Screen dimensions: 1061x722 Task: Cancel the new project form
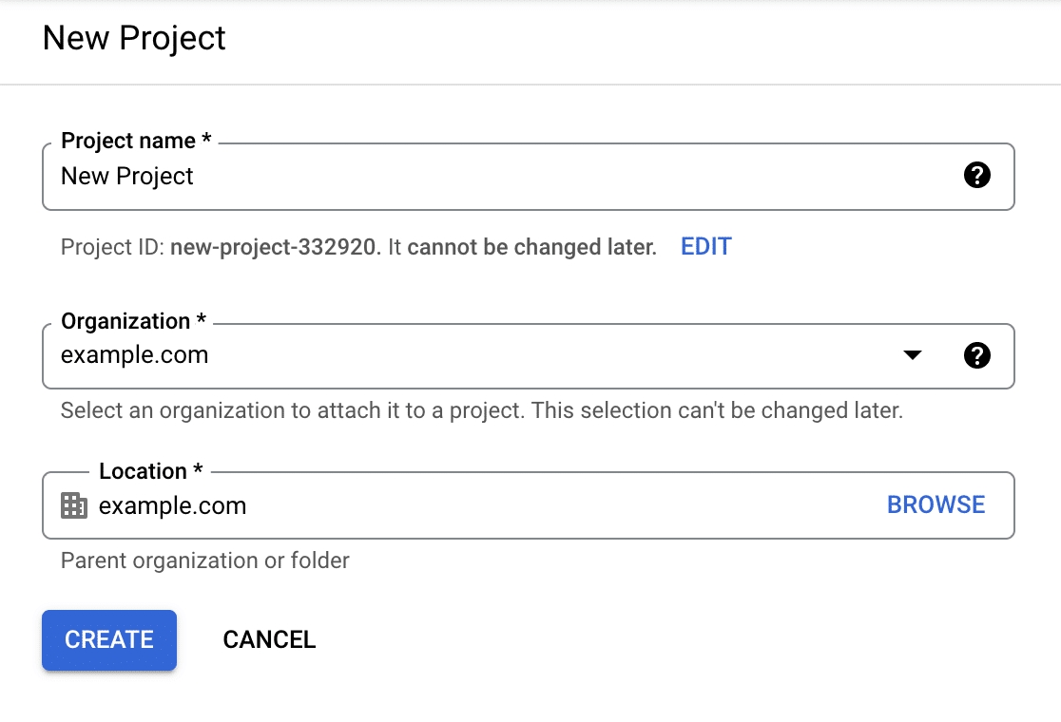point(269,640)
